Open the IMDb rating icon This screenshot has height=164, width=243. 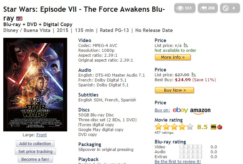[x=213, y=127]
